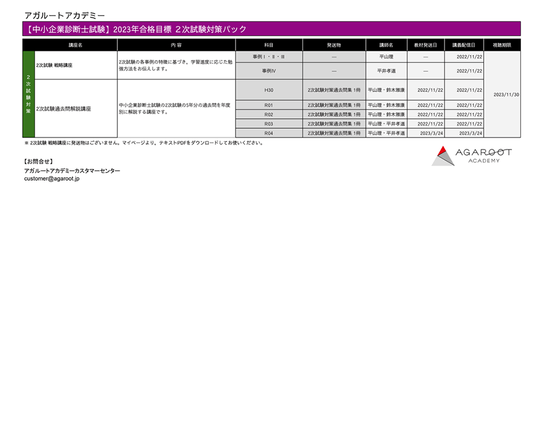
Task: Click the R04 subject cell
Action: pos(269,133)
